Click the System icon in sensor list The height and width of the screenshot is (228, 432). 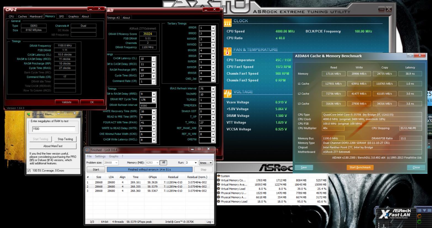pos(219,176)
